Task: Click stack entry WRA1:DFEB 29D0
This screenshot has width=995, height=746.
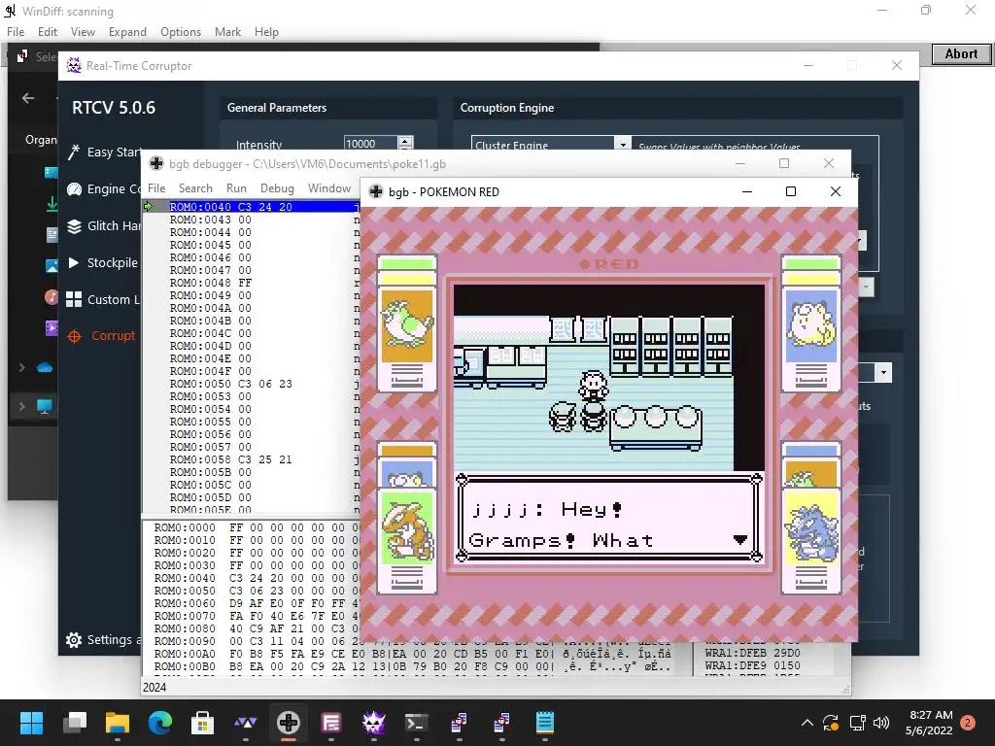Action: tap(752, 653)
